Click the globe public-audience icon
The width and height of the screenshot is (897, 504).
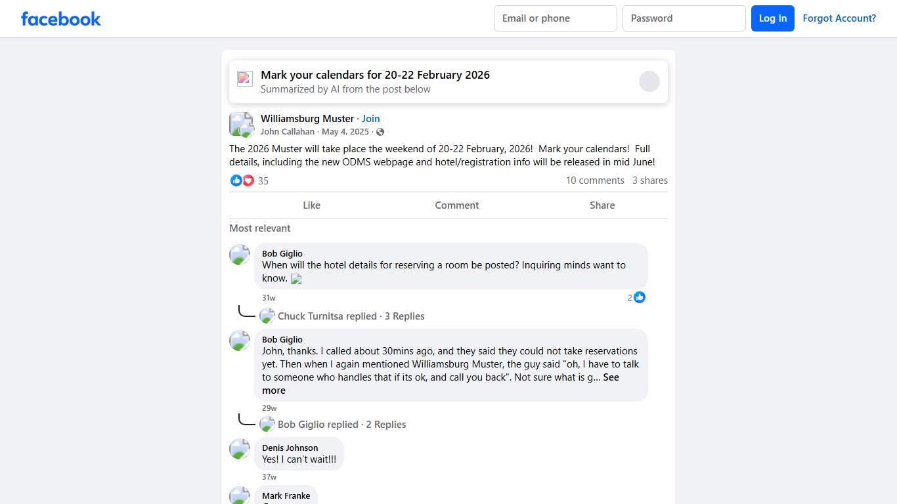(x=380, y=132)
